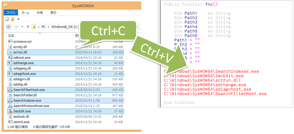294x134 pixels.
Task: Click the Forward navigation arrow
Action: tap(16, 26)
